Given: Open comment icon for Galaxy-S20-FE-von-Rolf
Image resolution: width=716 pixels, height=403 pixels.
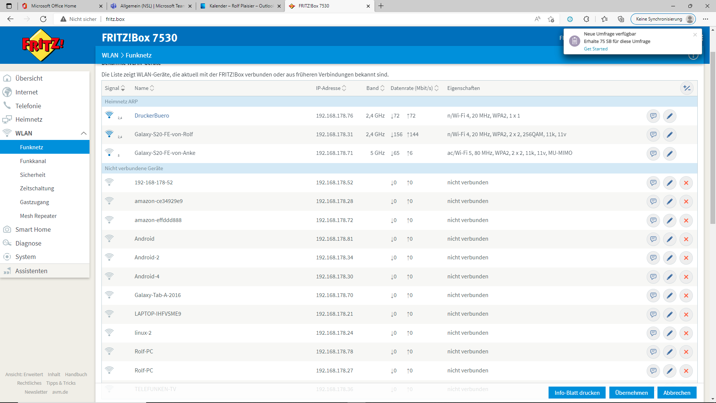Looking at the screenshot, I should pos(653,135).
